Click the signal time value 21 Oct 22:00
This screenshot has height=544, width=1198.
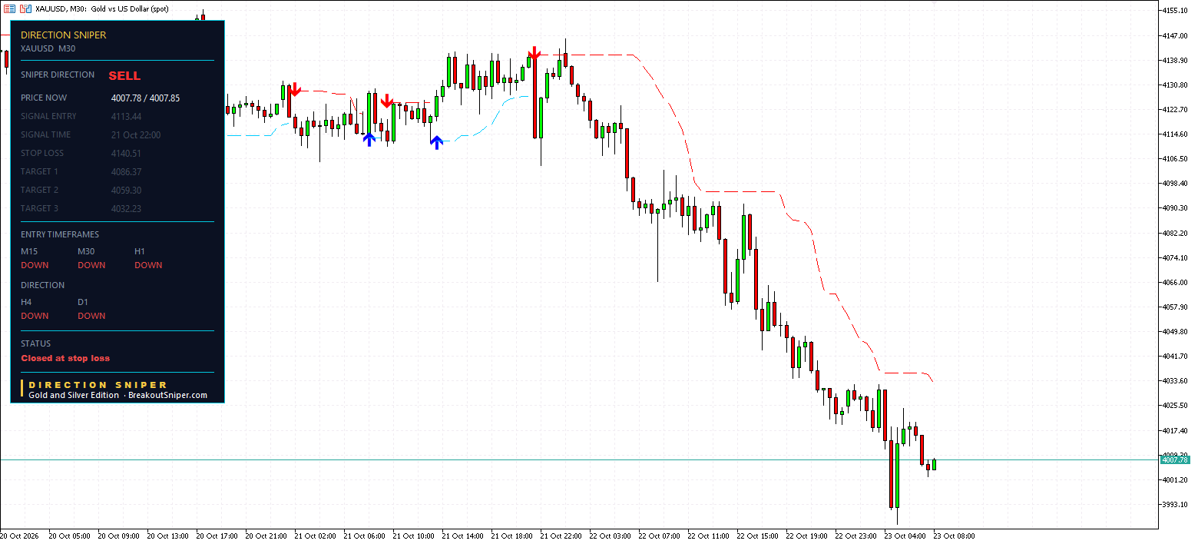136,135
